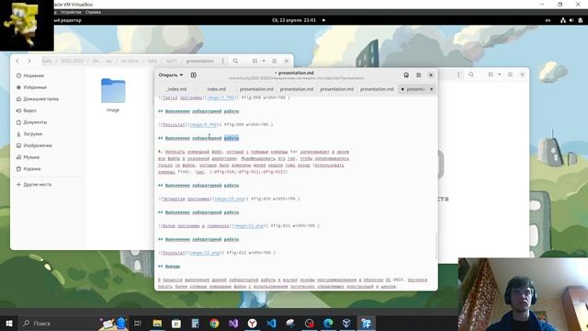Image resolution: width=588 pixels, height=331 pixels.
Task: Open the Устройства VirtualBox menu
Action: tap(71, 12)
